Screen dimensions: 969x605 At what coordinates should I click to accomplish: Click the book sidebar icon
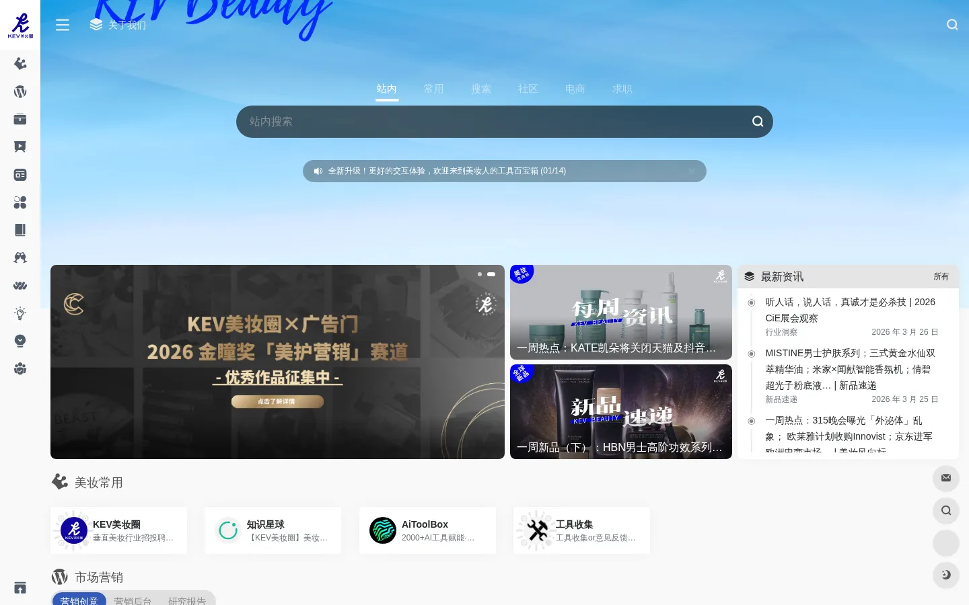(20, 230)
